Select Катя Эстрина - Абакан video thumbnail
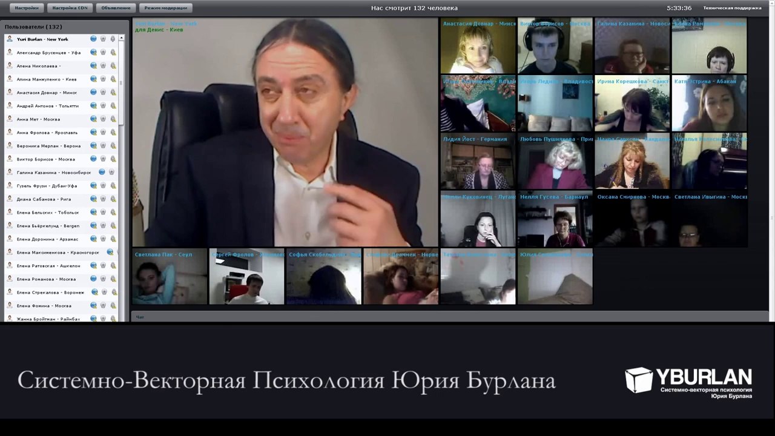This screenshot has height=436, width=775. (709, 104)
